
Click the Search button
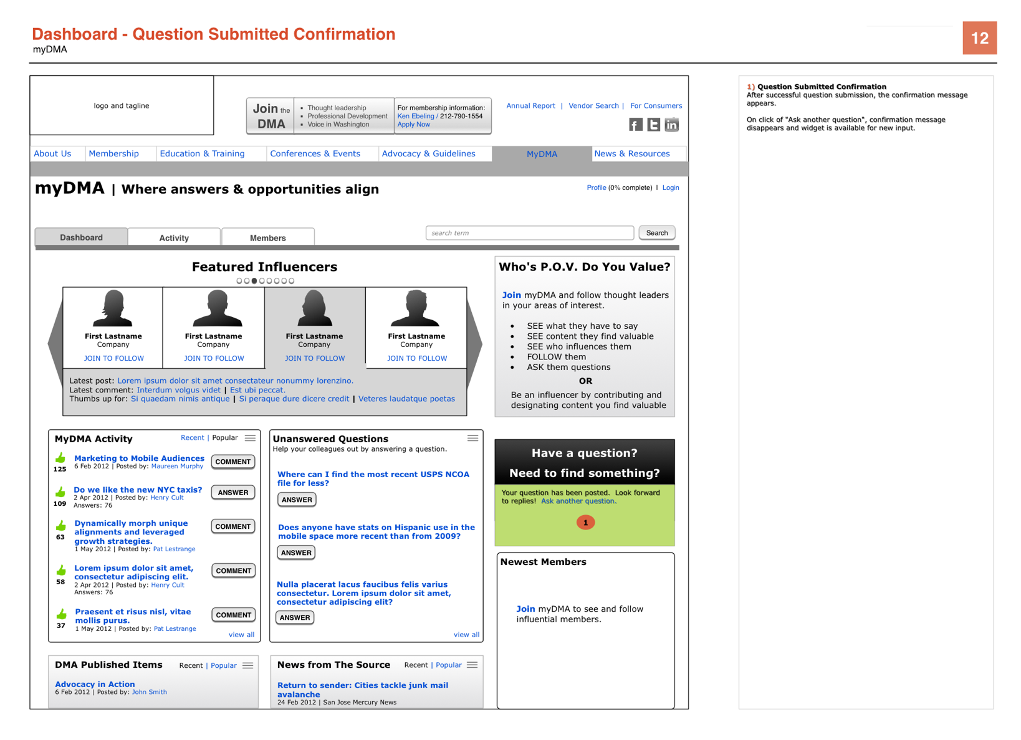click(657, 233)
